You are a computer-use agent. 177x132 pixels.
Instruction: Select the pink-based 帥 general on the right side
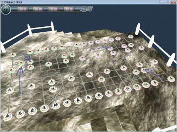point(137,87)
